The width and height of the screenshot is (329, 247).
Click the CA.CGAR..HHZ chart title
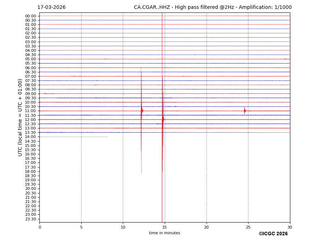click(212, 7)
